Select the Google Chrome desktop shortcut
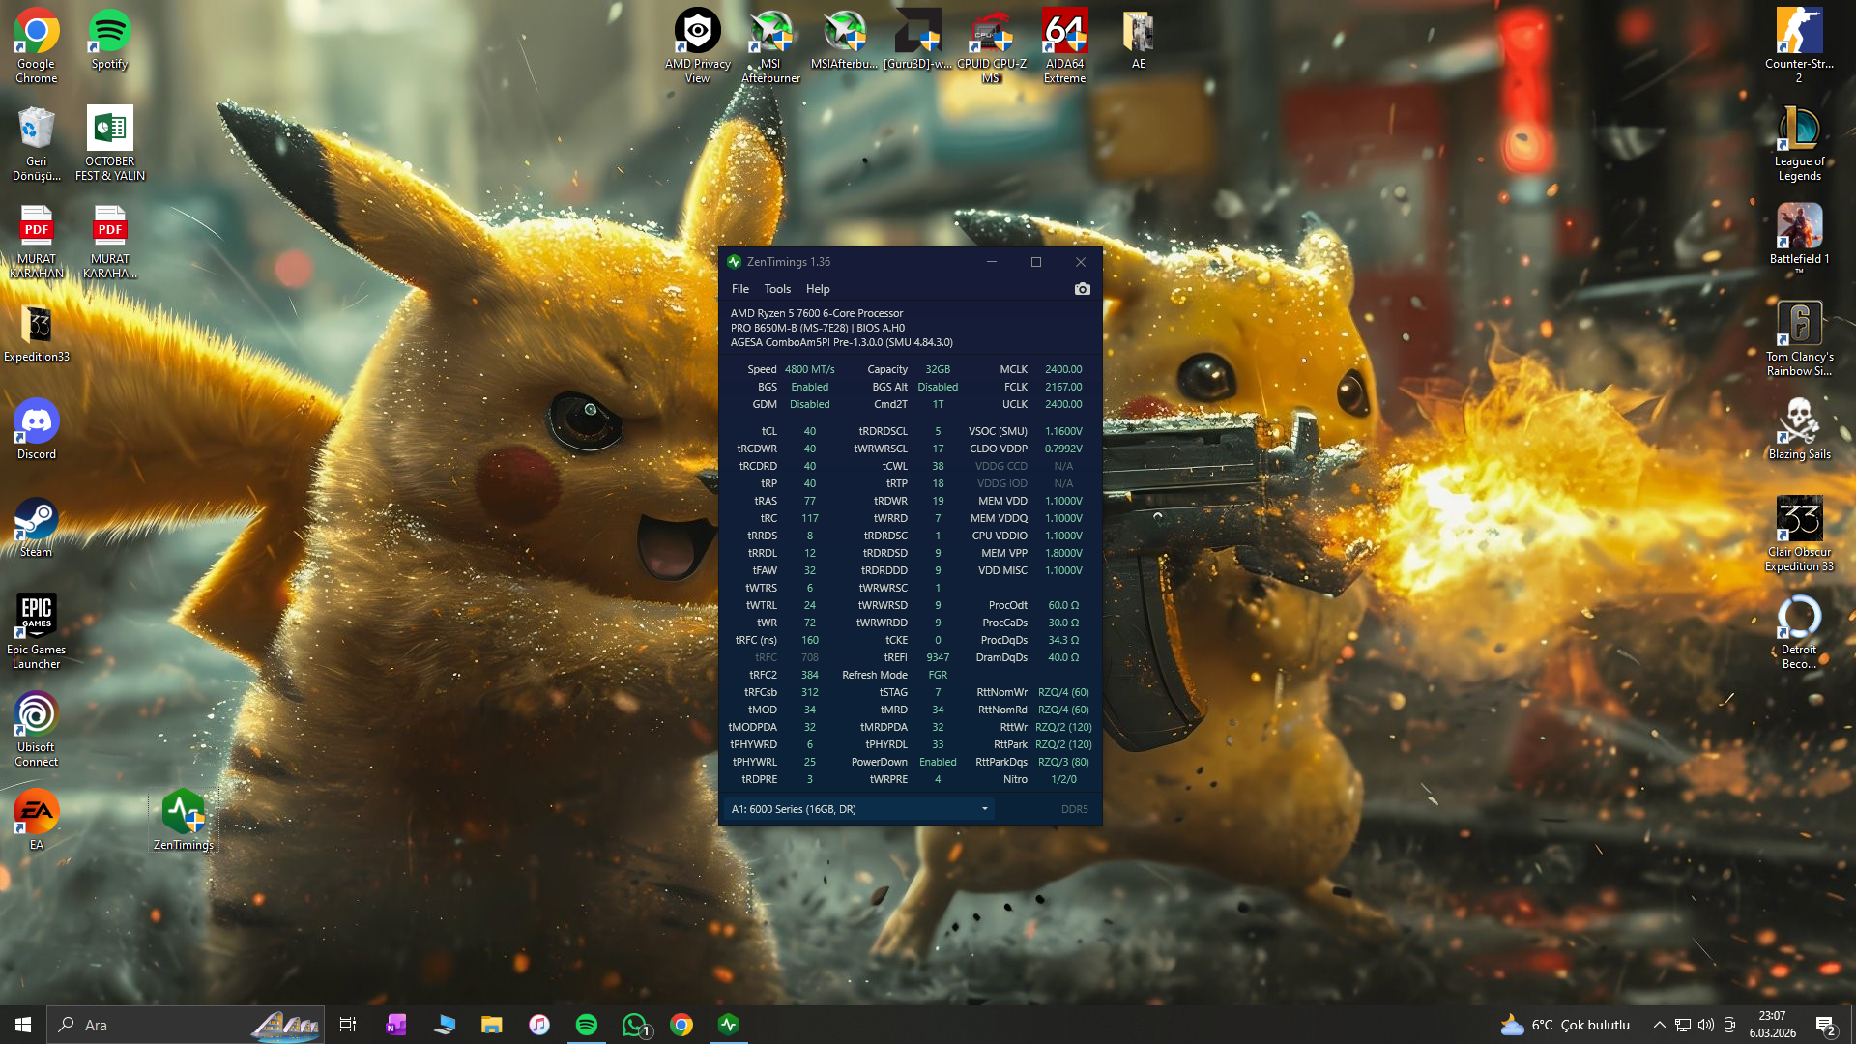 36,45
